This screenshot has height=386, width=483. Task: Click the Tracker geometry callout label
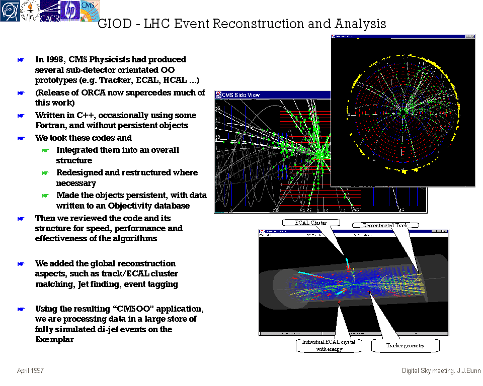pyautogui.click(x=405, y=345)
